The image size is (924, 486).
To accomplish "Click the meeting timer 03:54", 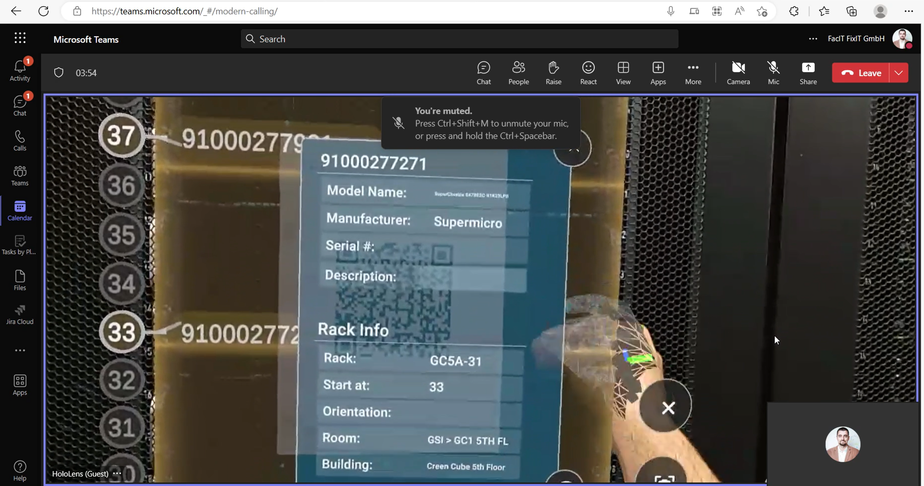I will (86, 73).
